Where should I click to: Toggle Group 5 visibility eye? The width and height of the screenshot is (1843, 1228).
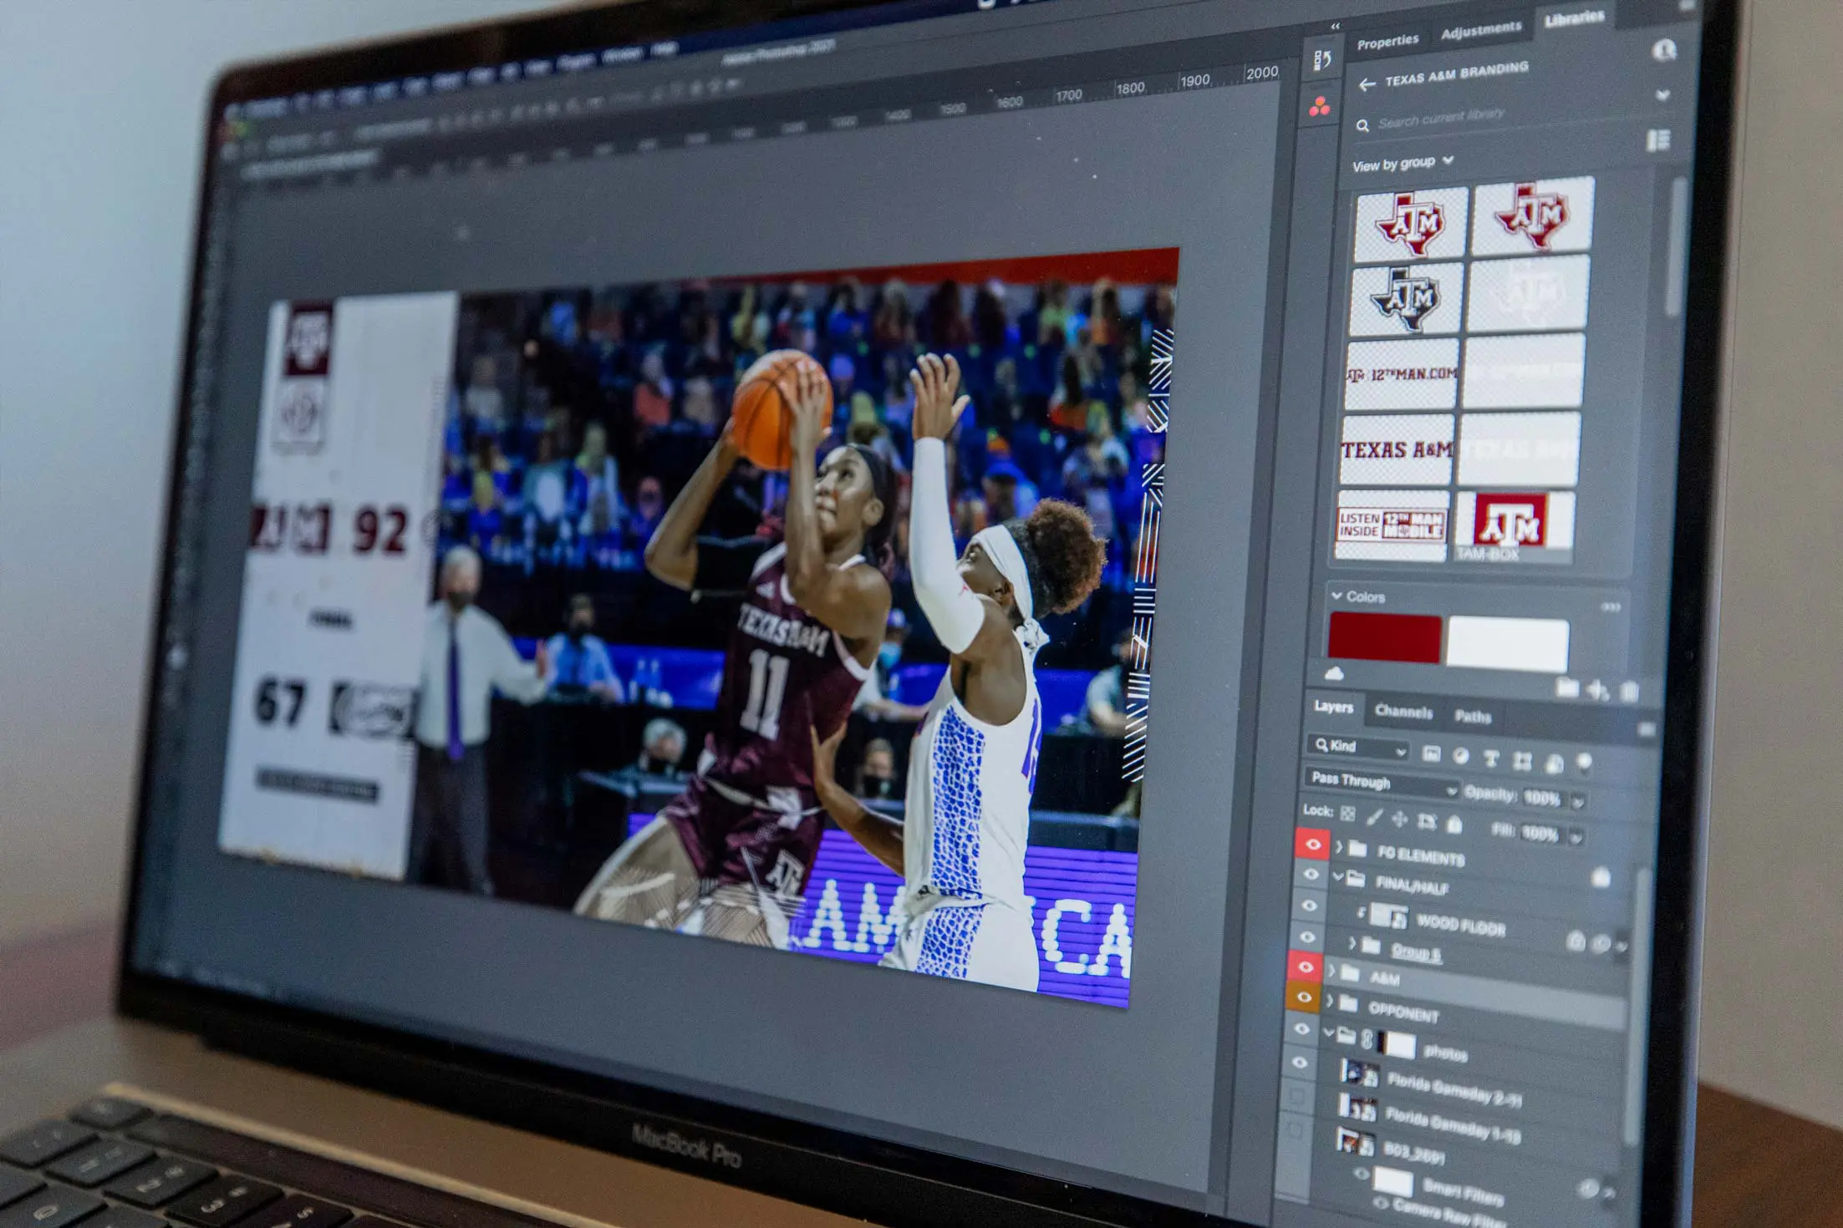pyautogui.click(x=1307, y=936)
